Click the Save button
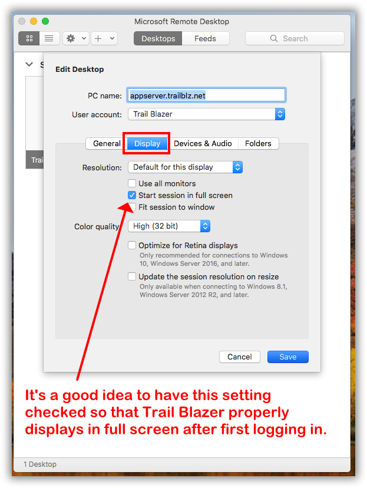The width and height of the screenshot is (367, 488). click(x=287, y=357)
